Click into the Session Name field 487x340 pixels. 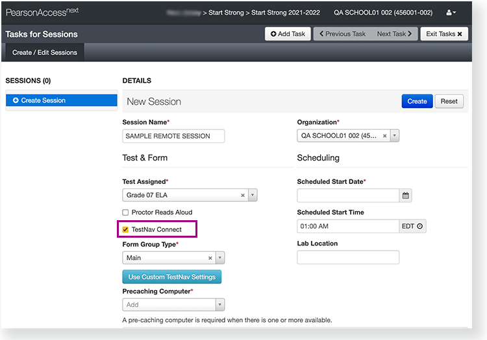173,136
